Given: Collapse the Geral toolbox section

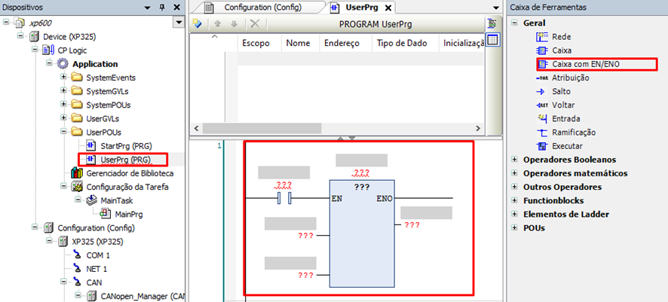Looking at the screenshot, I should pos(515,23).
